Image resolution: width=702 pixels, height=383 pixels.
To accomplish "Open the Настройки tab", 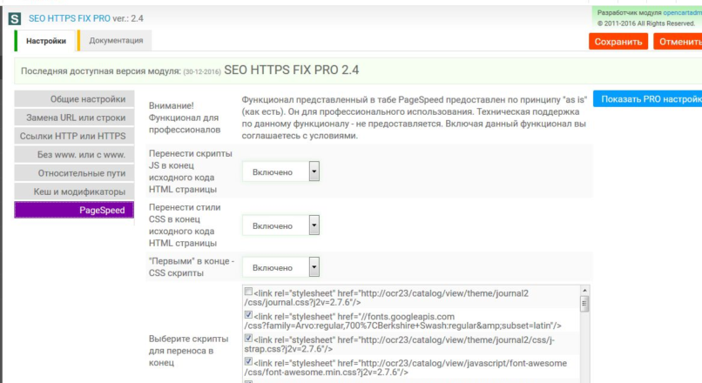I will 45,41.
